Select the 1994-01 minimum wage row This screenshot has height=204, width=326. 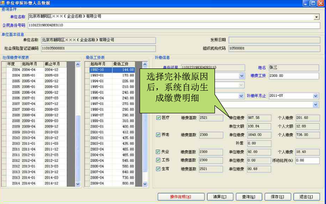pyautogui.click(x=112, y=81)
